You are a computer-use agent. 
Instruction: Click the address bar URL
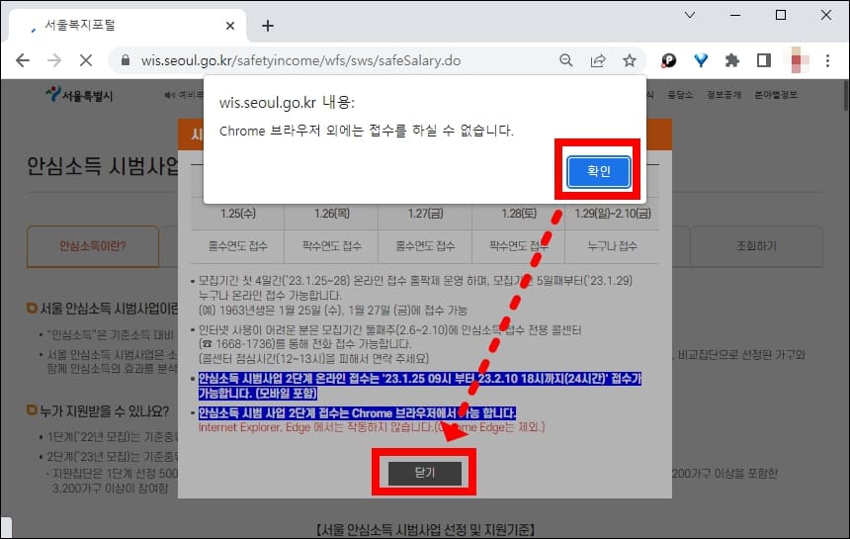coord(300,60)
